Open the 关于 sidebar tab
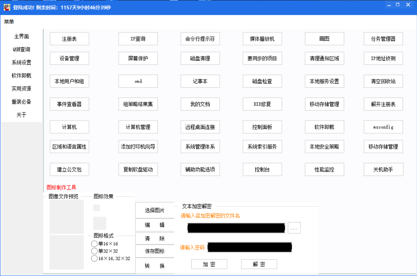The width and height of the screenshot is (417, 276). (22, 115)
